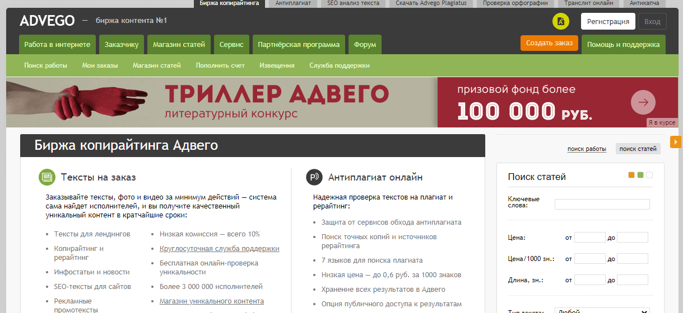The width and height of the screenshot is (683, 313).
Task: Click Цена/1000 зн. 'от' field
Action: 590,259
